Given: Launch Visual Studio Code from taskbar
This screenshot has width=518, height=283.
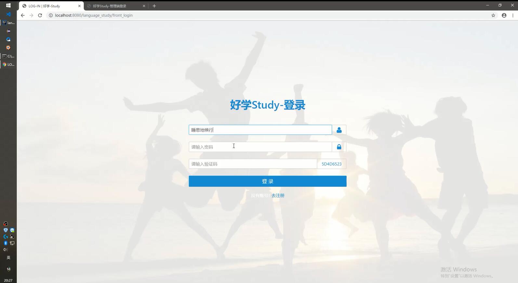Looking at the screenshot, I should coord(8,14).
